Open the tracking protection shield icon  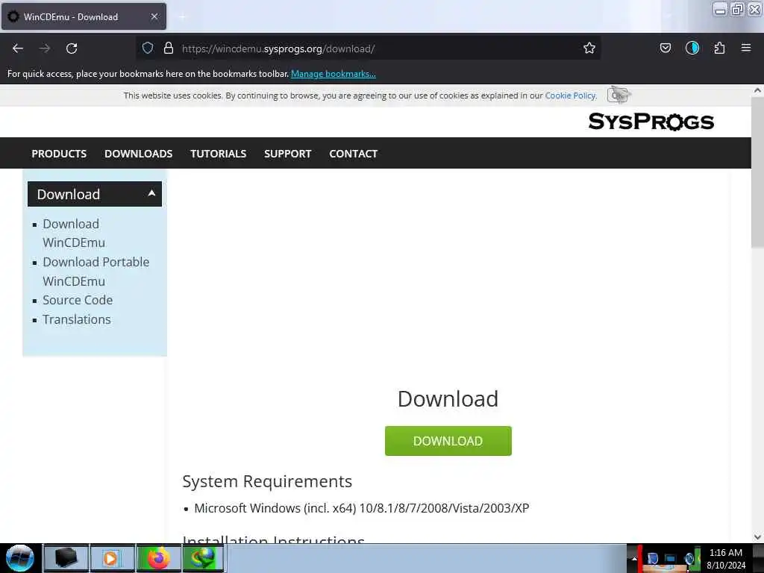[148, 48]
